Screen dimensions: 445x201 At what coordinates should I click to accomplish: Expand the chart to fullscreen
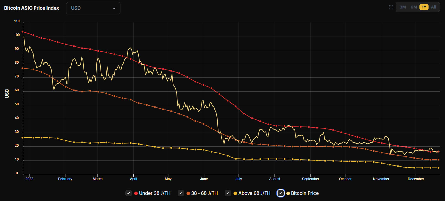click(391, 7)
